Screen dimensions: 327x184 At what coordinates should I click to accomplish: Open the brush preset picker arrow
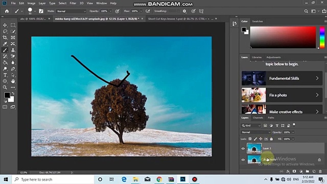35,11
